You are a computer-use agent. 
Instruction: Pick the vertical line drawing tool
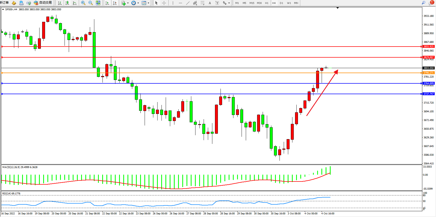pos(173,3)
